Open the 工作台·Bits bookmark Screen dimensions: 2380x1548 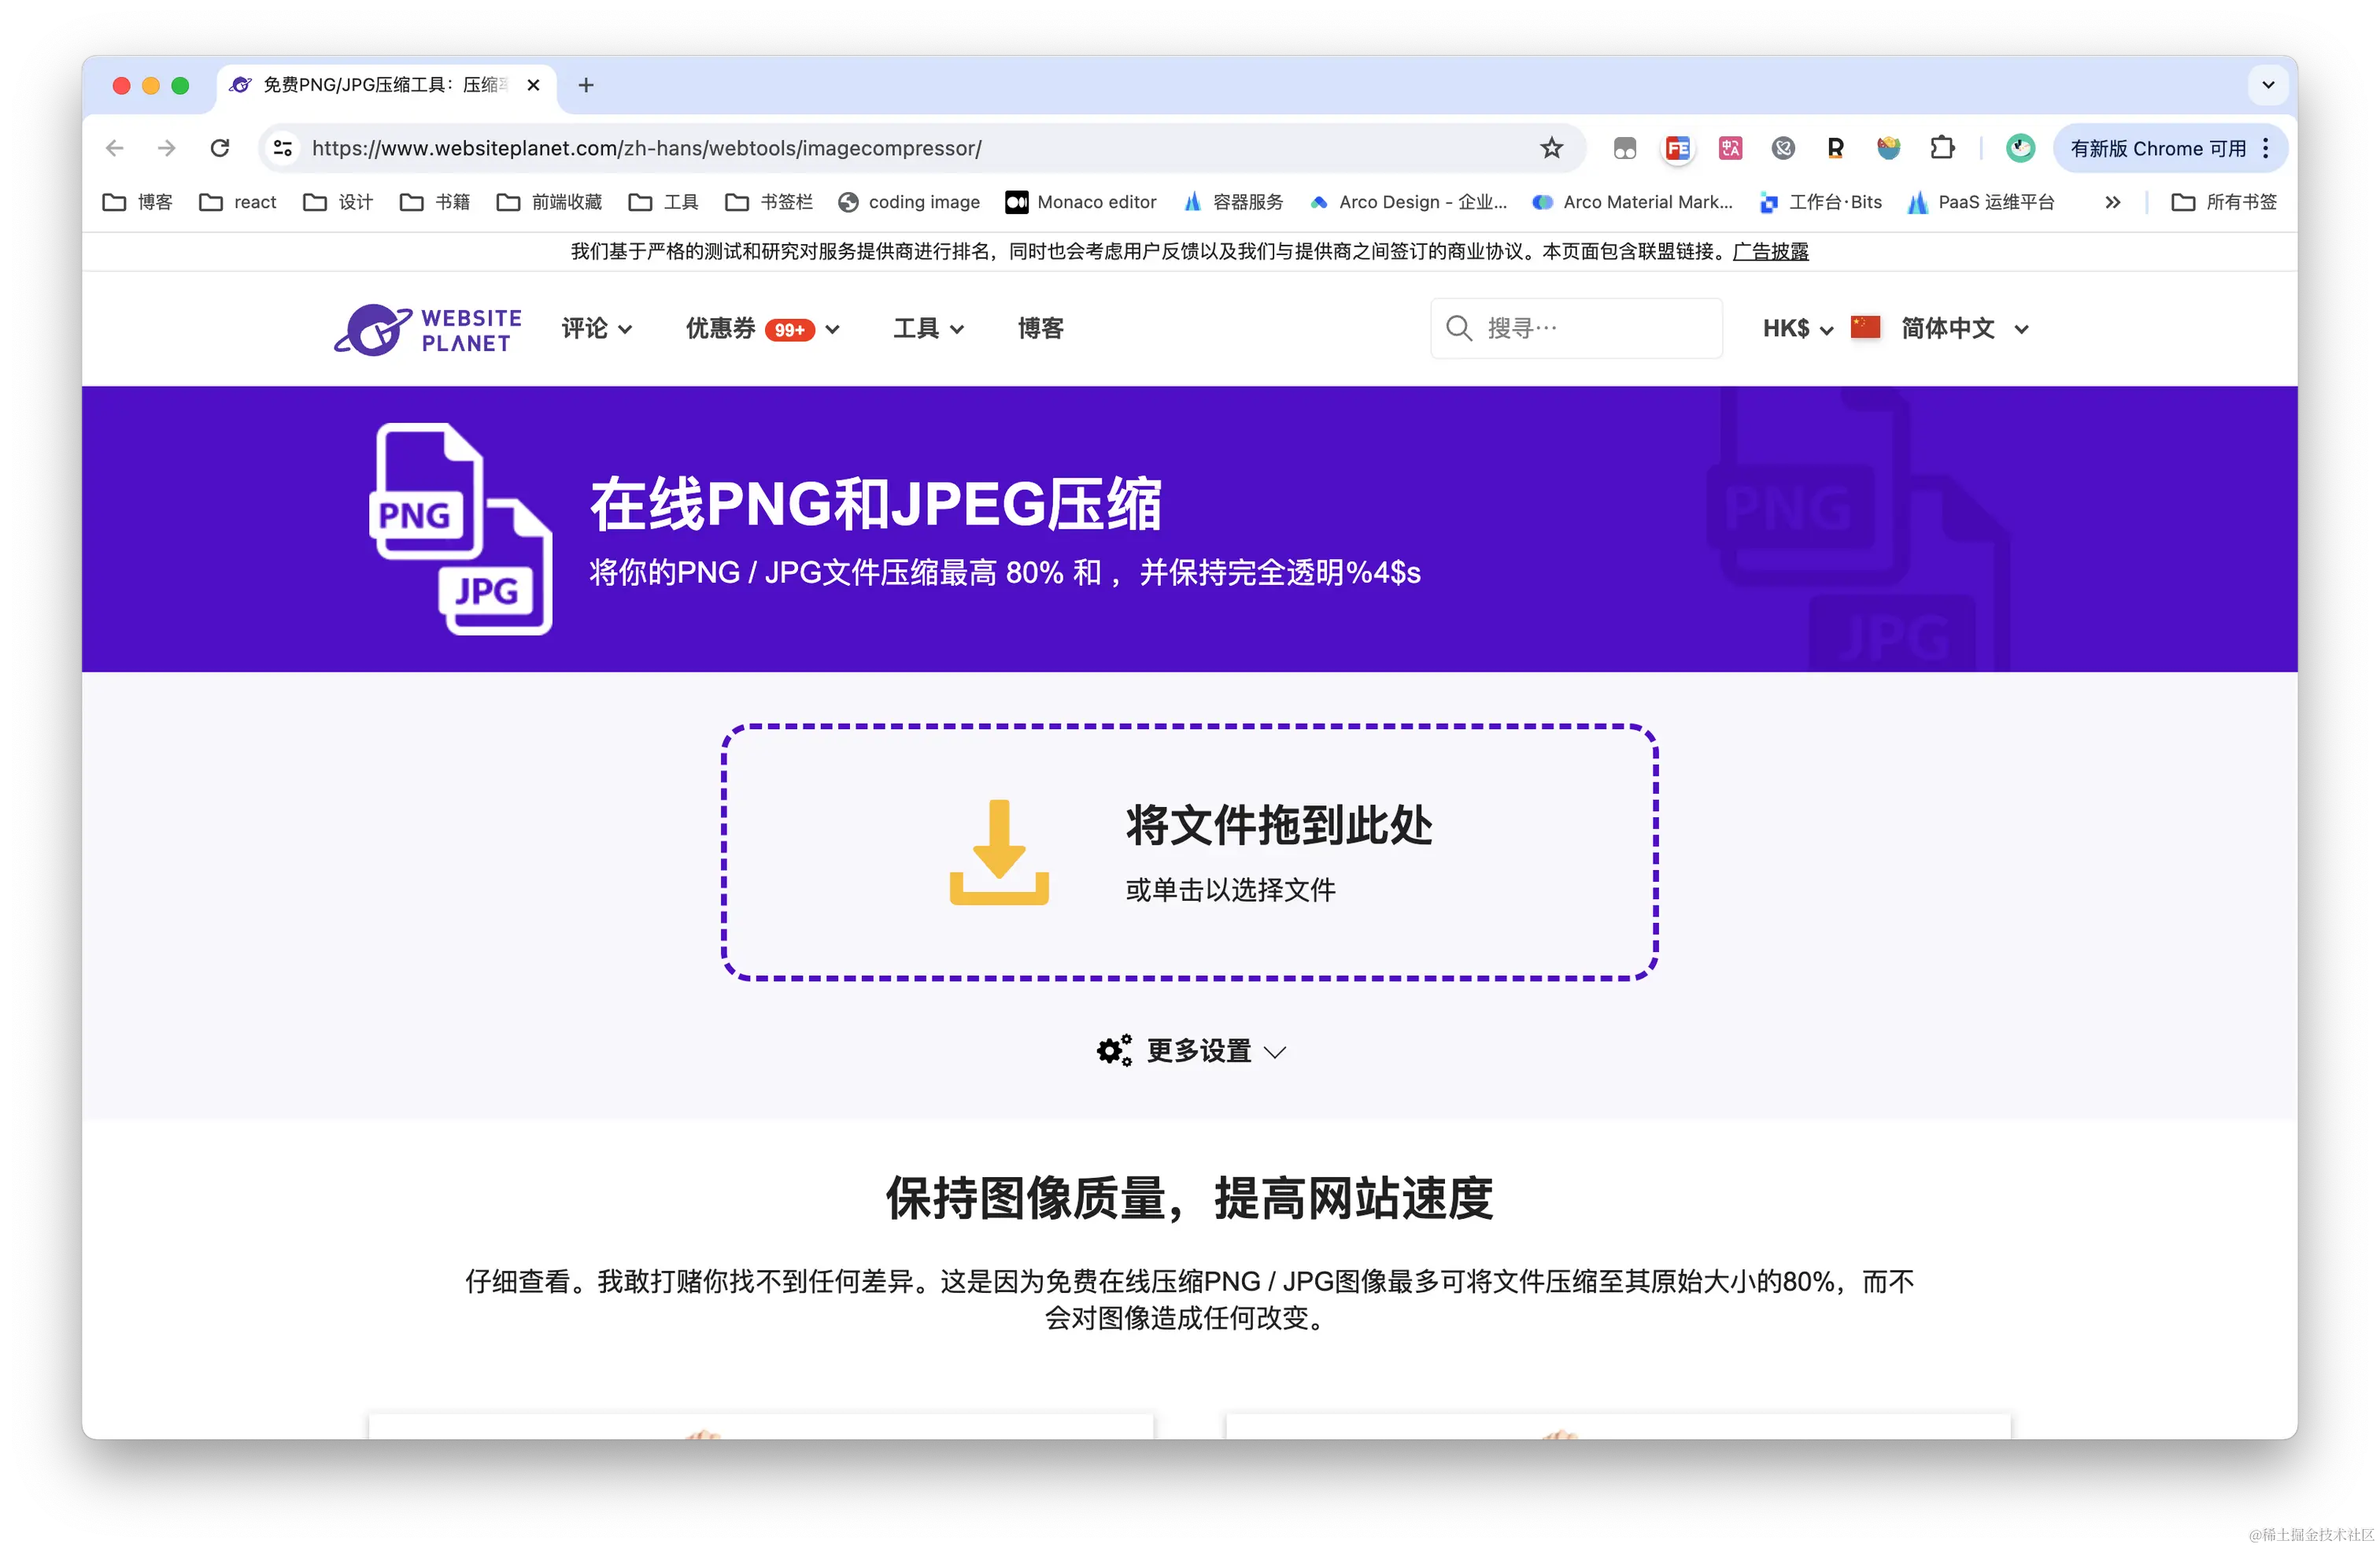1821,202
